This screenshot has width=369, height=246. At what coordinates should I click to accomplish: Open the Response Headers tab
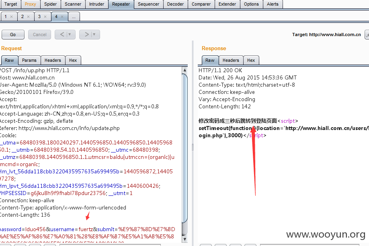pyautogui.click(x=231, y=60)
